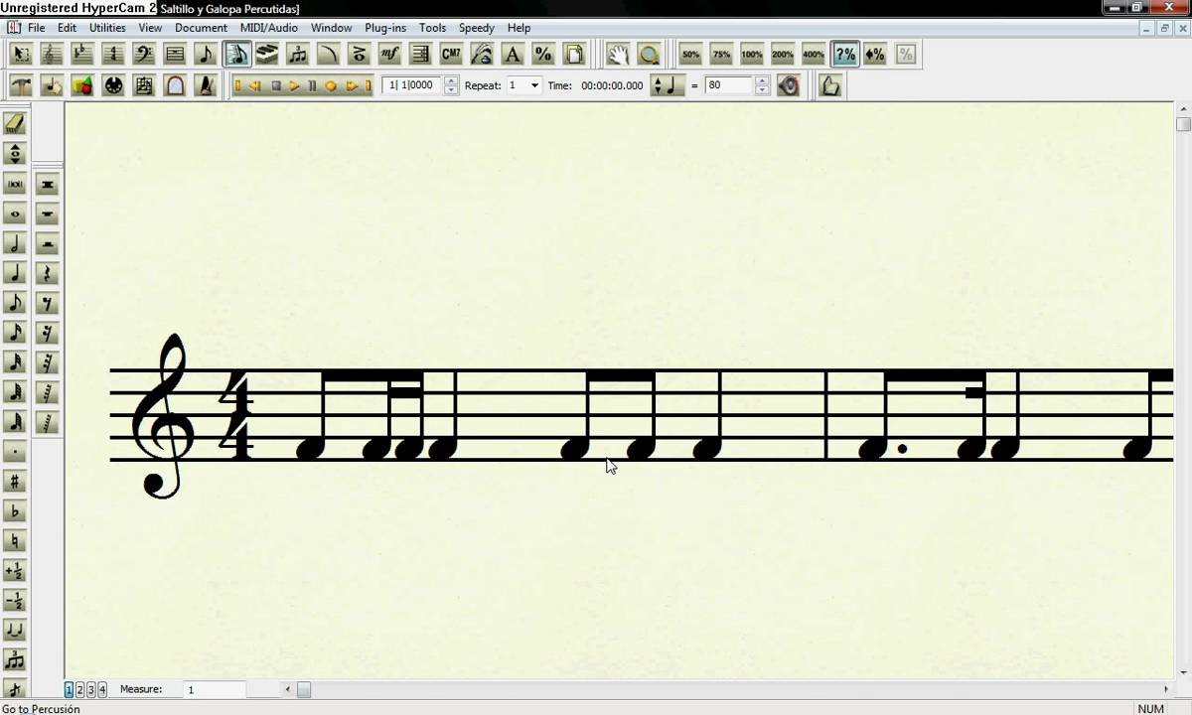Open the Utilities menu
Viewport: 1192px width, 715px height.
pos(107,28)
